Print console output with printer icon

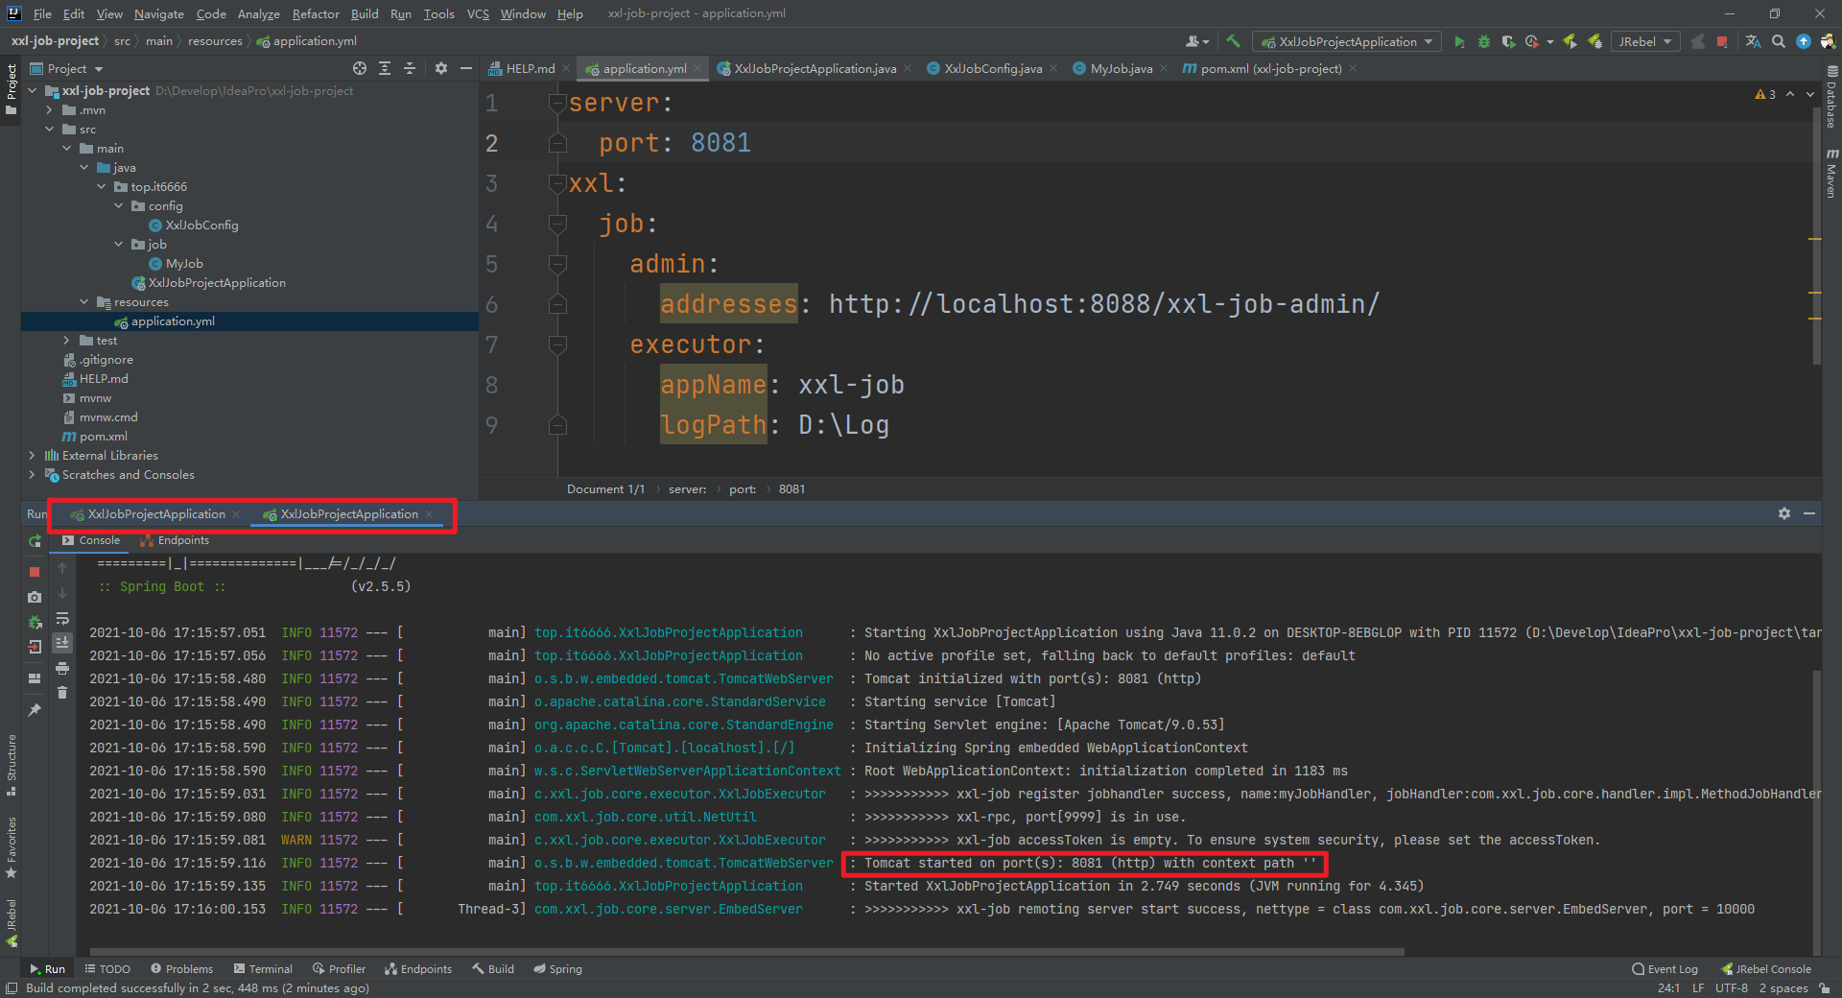tap(62, 668)
